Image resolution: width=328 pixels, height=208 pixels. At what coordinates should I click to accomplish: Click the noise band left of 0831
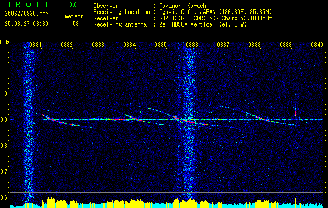click(x=29, y=122)
